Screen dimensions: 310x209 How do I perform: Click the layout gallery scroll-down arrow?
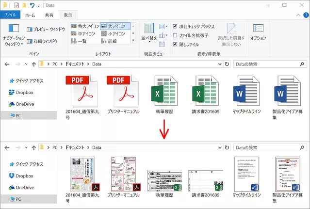coord(133,33)
